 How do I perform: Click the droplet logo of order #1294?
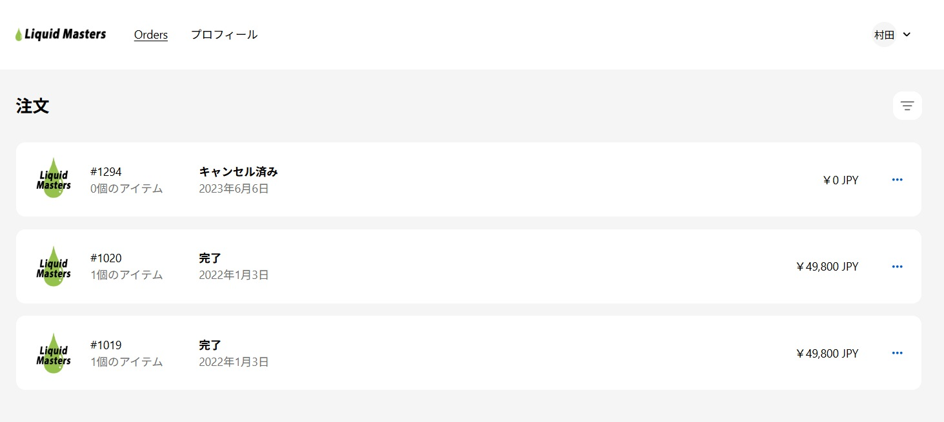54,178
